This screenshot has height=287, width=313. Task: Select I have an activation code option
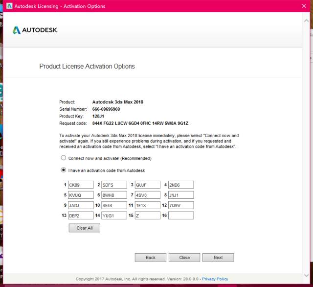pos(64,170)
